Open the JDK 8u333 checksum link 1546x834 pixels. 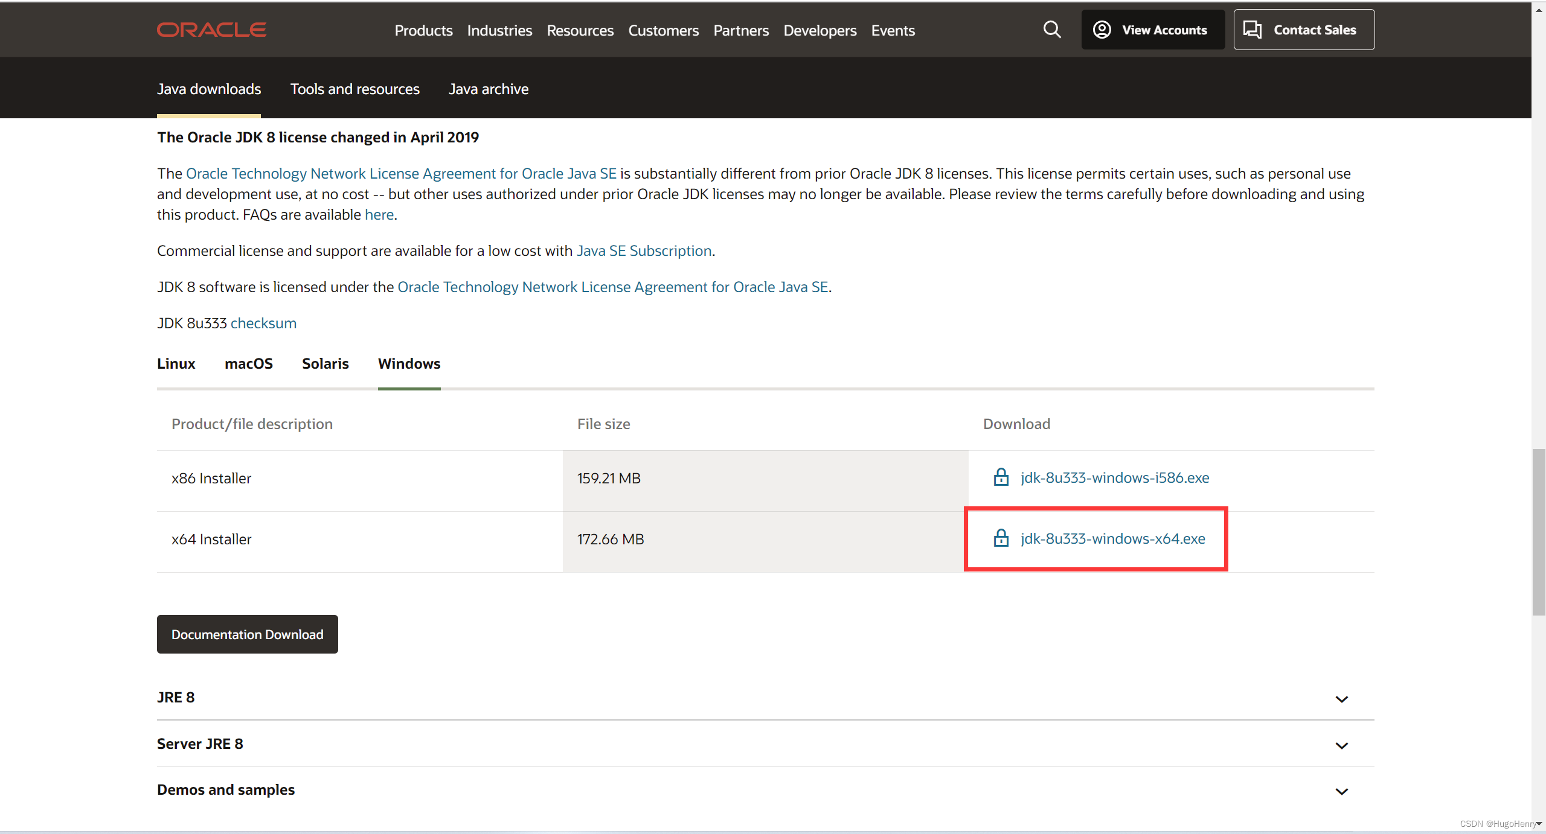263,323
